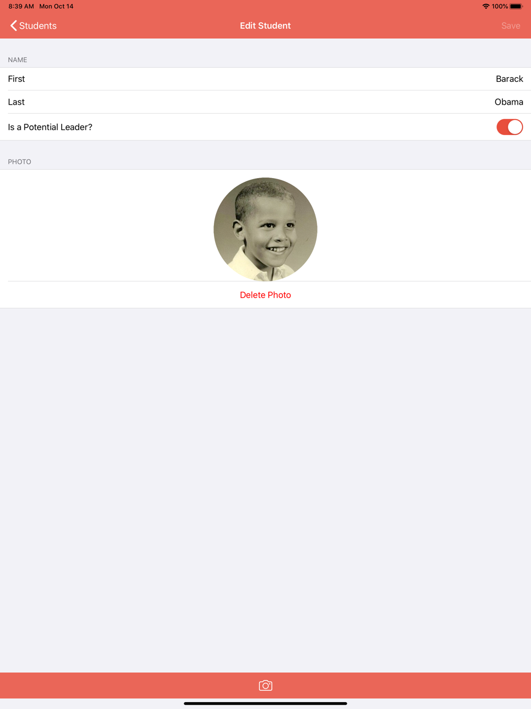This screenshot has height=709, width=531.
Task: Tap the Mon Oct 14 date
Action: coord(56,6)
